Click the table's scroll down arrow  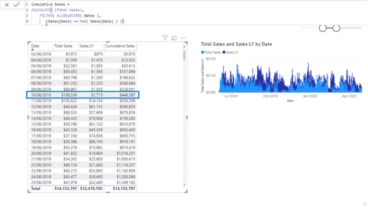[x=184, y=185]
